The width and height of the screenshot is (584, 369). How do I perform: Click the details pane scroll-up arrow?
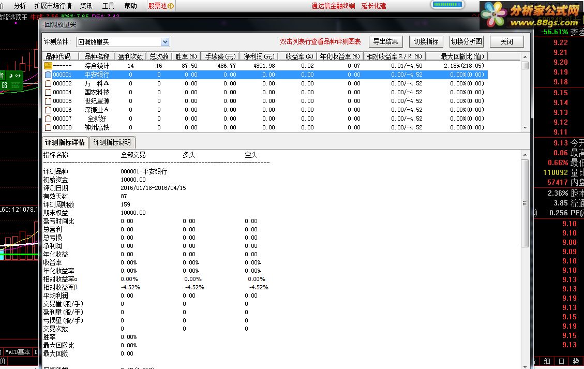tap(525, 155)
